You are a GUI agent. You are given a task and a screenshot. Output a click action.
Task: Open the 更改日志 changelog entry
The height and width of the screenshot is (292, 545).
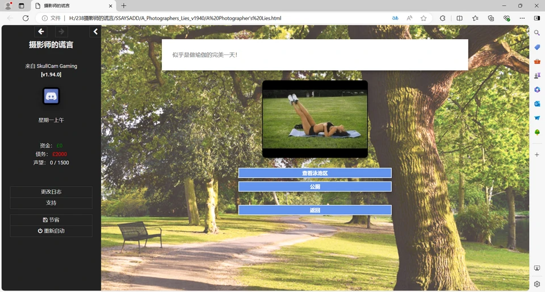tap(51, 192)
